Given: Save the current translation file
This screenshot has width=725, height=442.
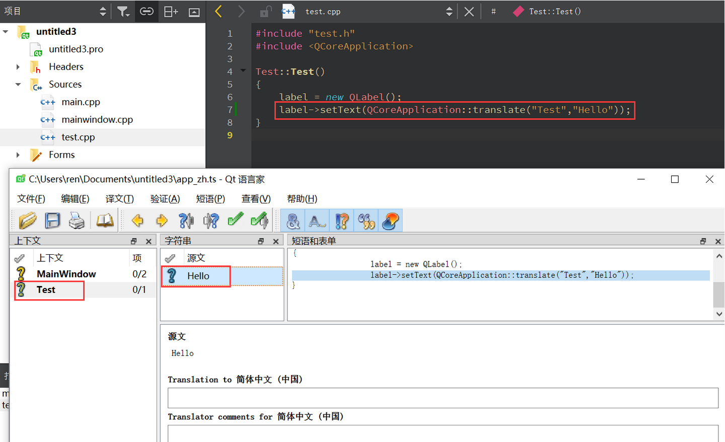Looking at the screenshot, I should coord(52,220).
